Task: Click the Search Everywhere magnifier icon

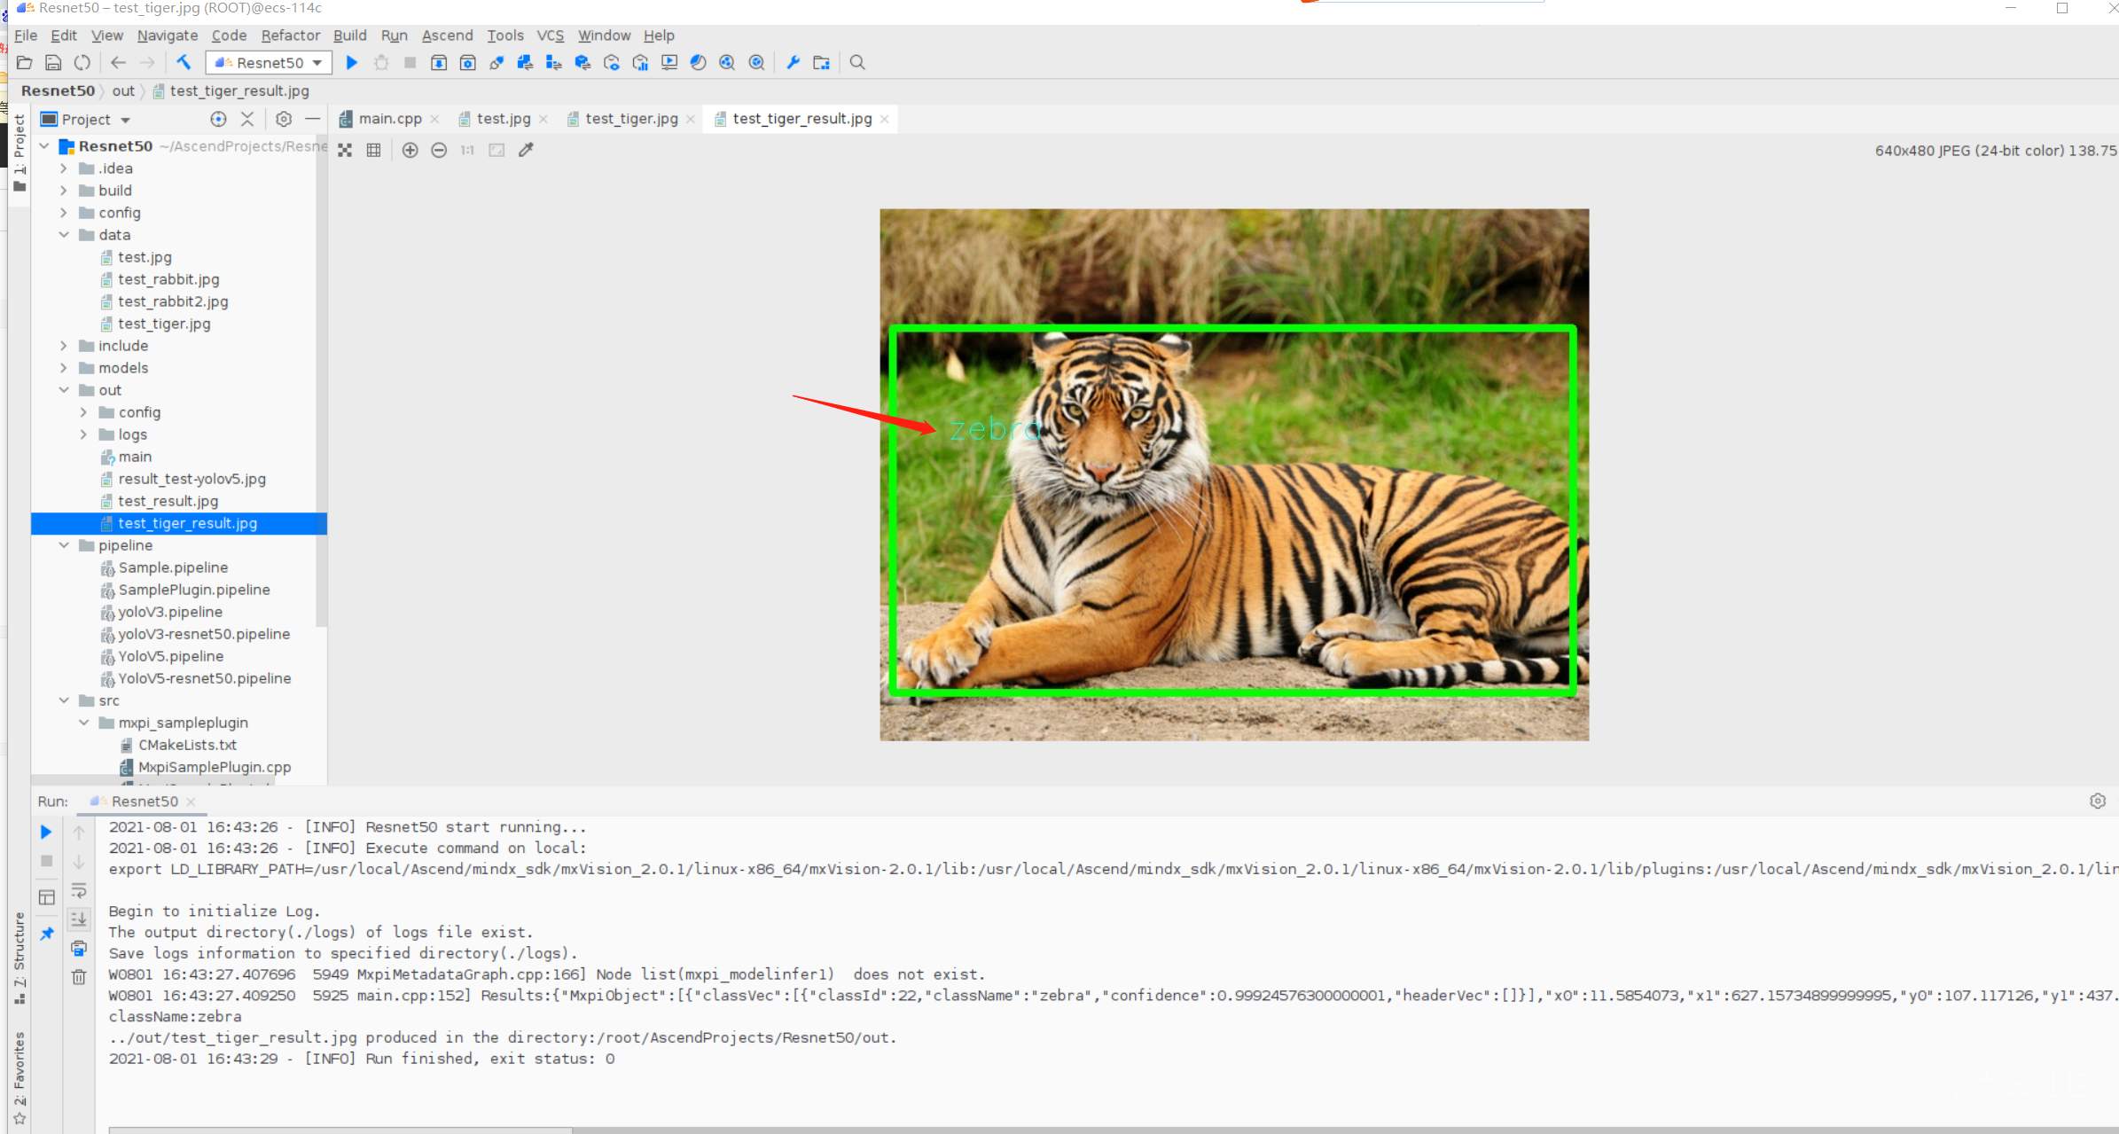Action: [x=857, y=62]
